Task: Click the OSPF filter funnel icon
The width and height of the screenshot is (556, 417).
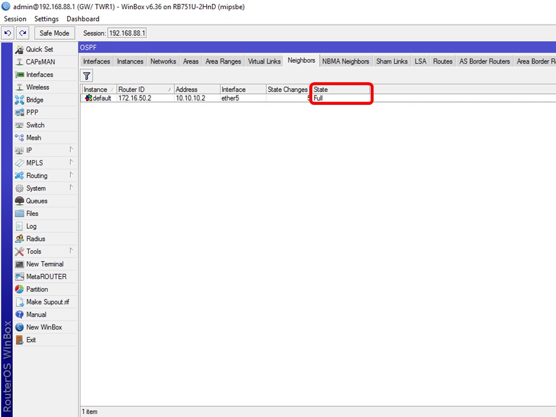Action: [87, 76]
